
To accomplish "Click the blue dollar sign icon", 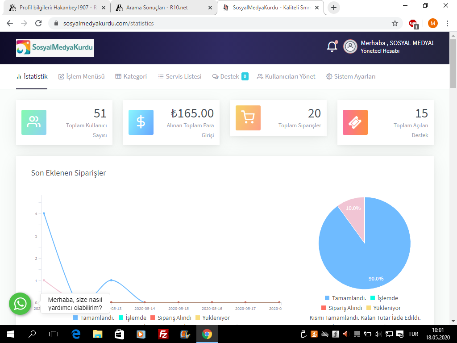I will (x=141, y=122).
